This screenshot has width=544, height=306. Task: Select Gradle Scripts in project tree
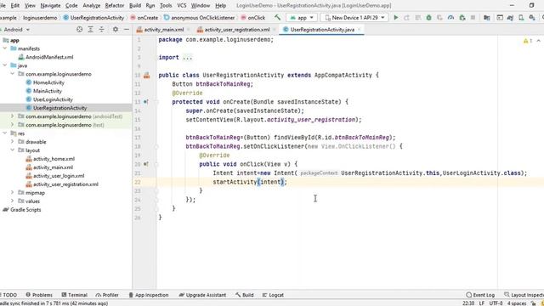(x=25, y=210)
